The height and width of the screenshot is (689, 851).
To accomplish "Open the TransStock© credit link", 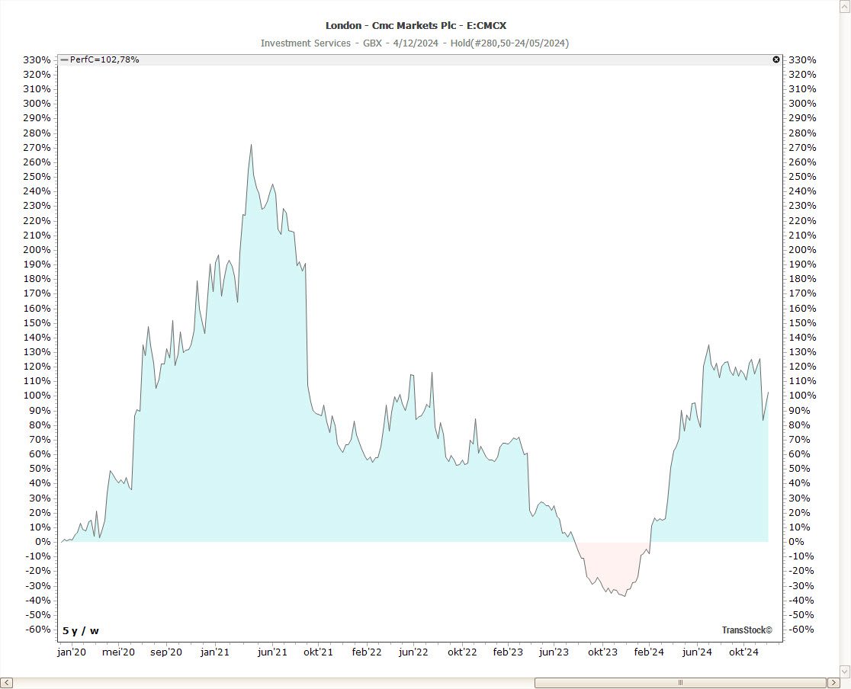I will 747,630.
